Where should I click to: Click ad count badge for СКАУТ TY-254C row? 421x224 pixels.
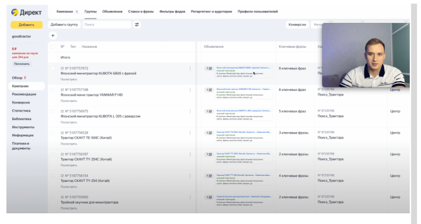(209, 154)
